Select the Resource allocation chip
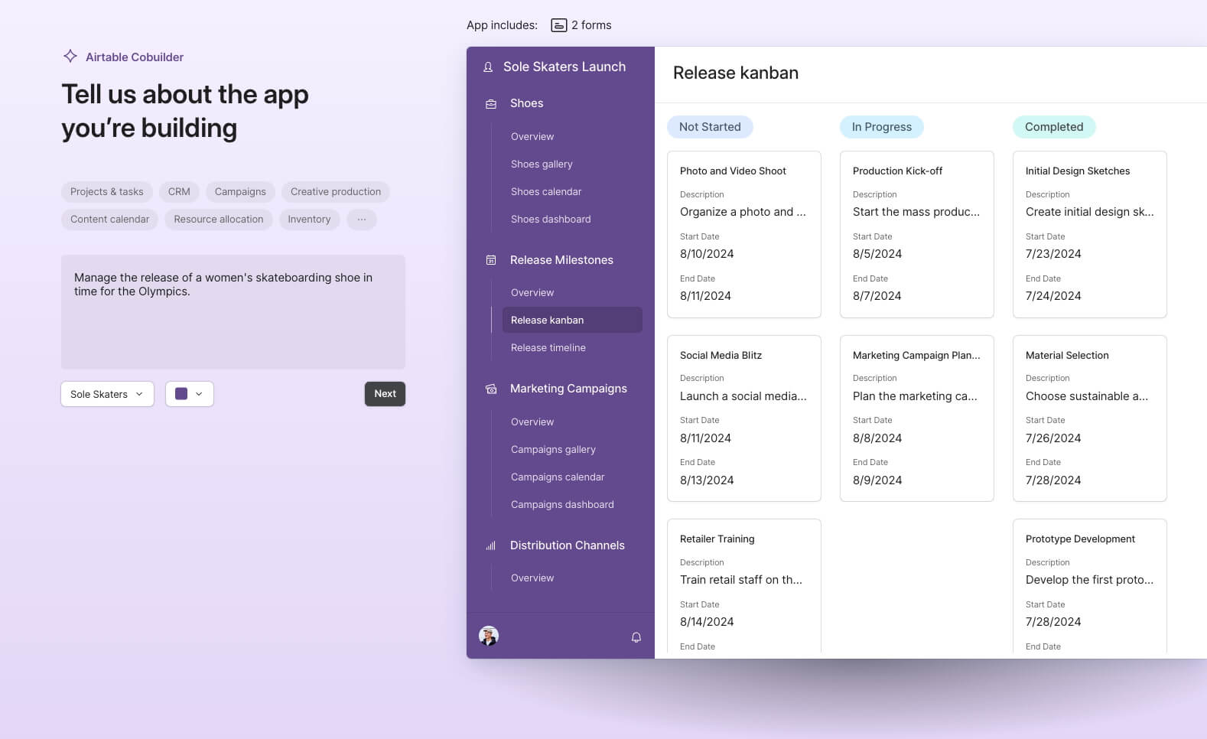This screenshot has height=739, width=1207. (x=218, y=219)
